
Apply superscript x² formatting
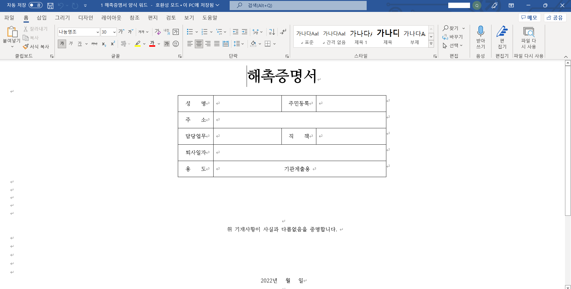(x=113, y=44)
